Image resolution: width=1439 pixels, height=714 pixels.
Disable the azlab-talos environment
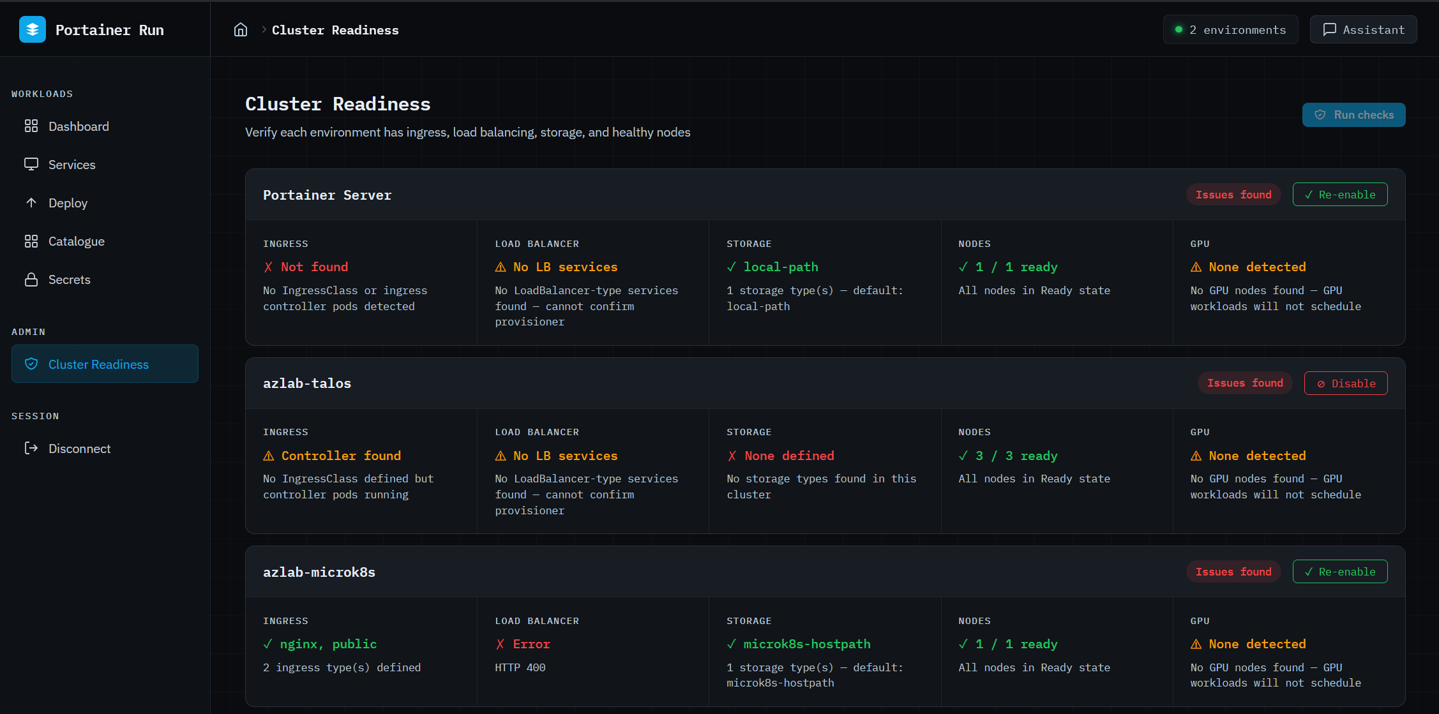(x=1345, y=383)
